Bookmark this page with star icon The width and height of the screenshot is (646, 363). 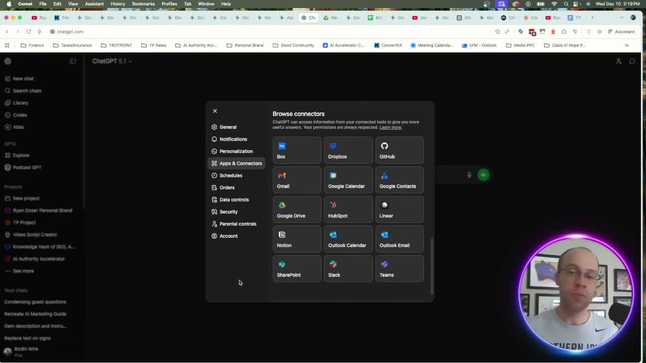click(x=498, y=32)
